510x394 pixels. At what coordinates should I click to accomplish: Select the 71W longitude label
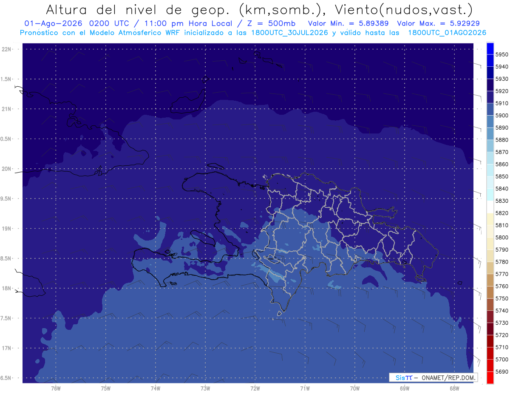pyautogui.click(x=305, y=388)
